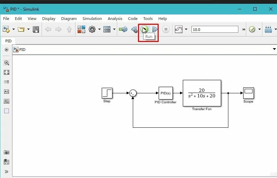Select the Zoom In palette tool
This screenshot has height=178, width=277.
click(7, 63)
